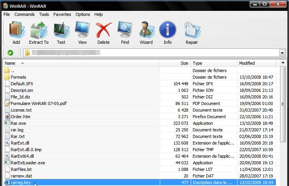Show archive Info
Image resolution: width=289 pixels, height=186 pixels.
tap(168, 29)
